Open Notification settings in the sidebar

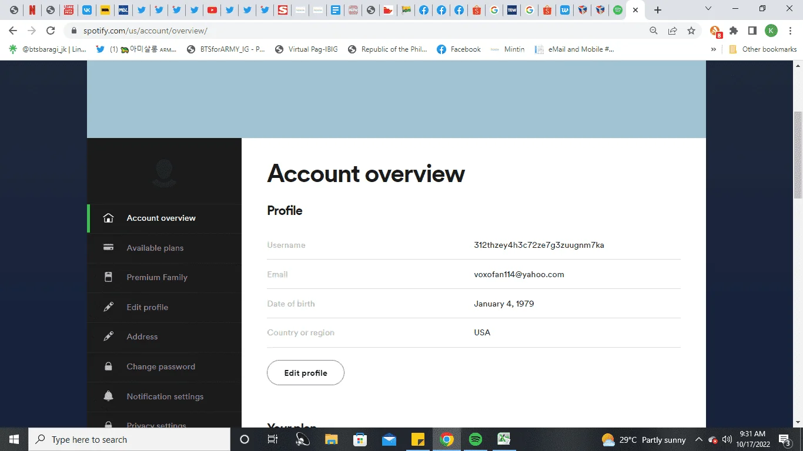(x=165, y=396)
